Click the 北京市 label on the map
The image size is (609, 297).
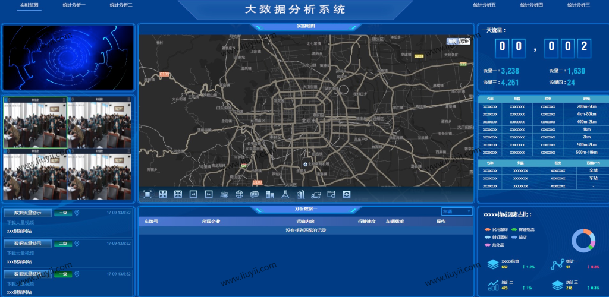[x=309, y=121]
